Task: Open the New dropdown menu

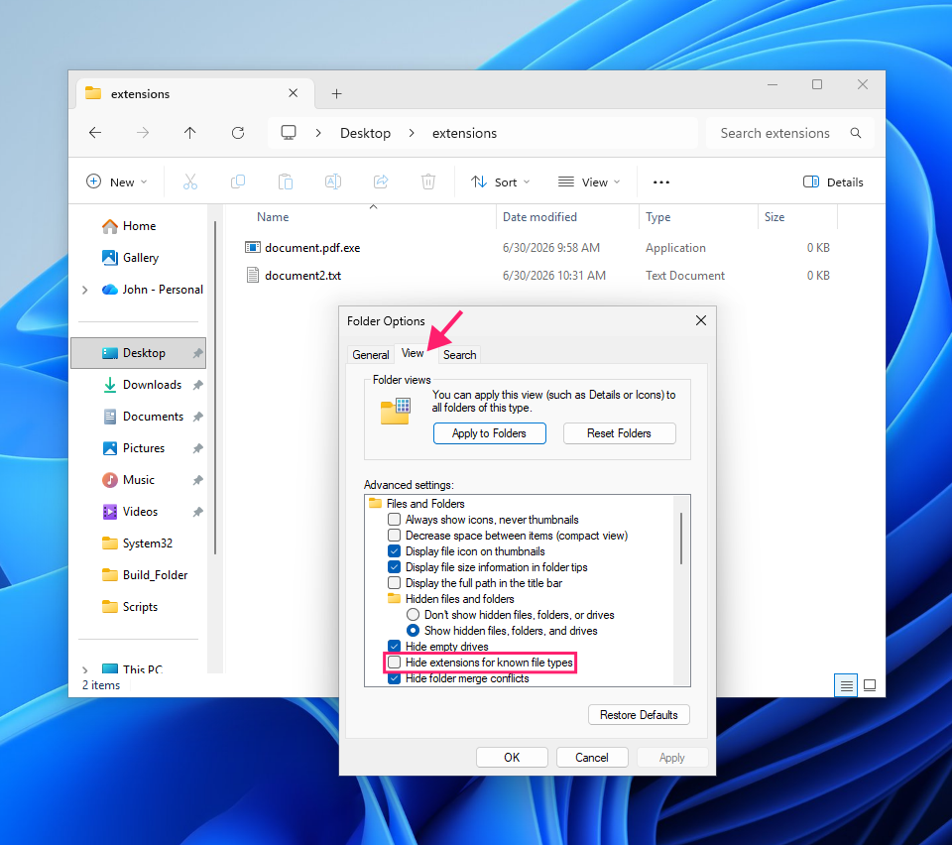Action: (117, 182)
